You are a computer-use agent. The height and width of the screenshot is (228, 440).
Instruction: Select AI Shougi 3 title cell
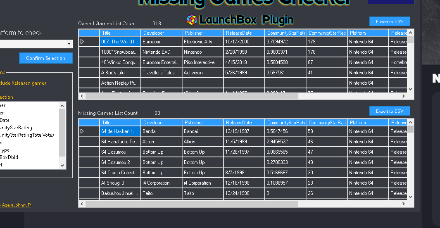120,183
